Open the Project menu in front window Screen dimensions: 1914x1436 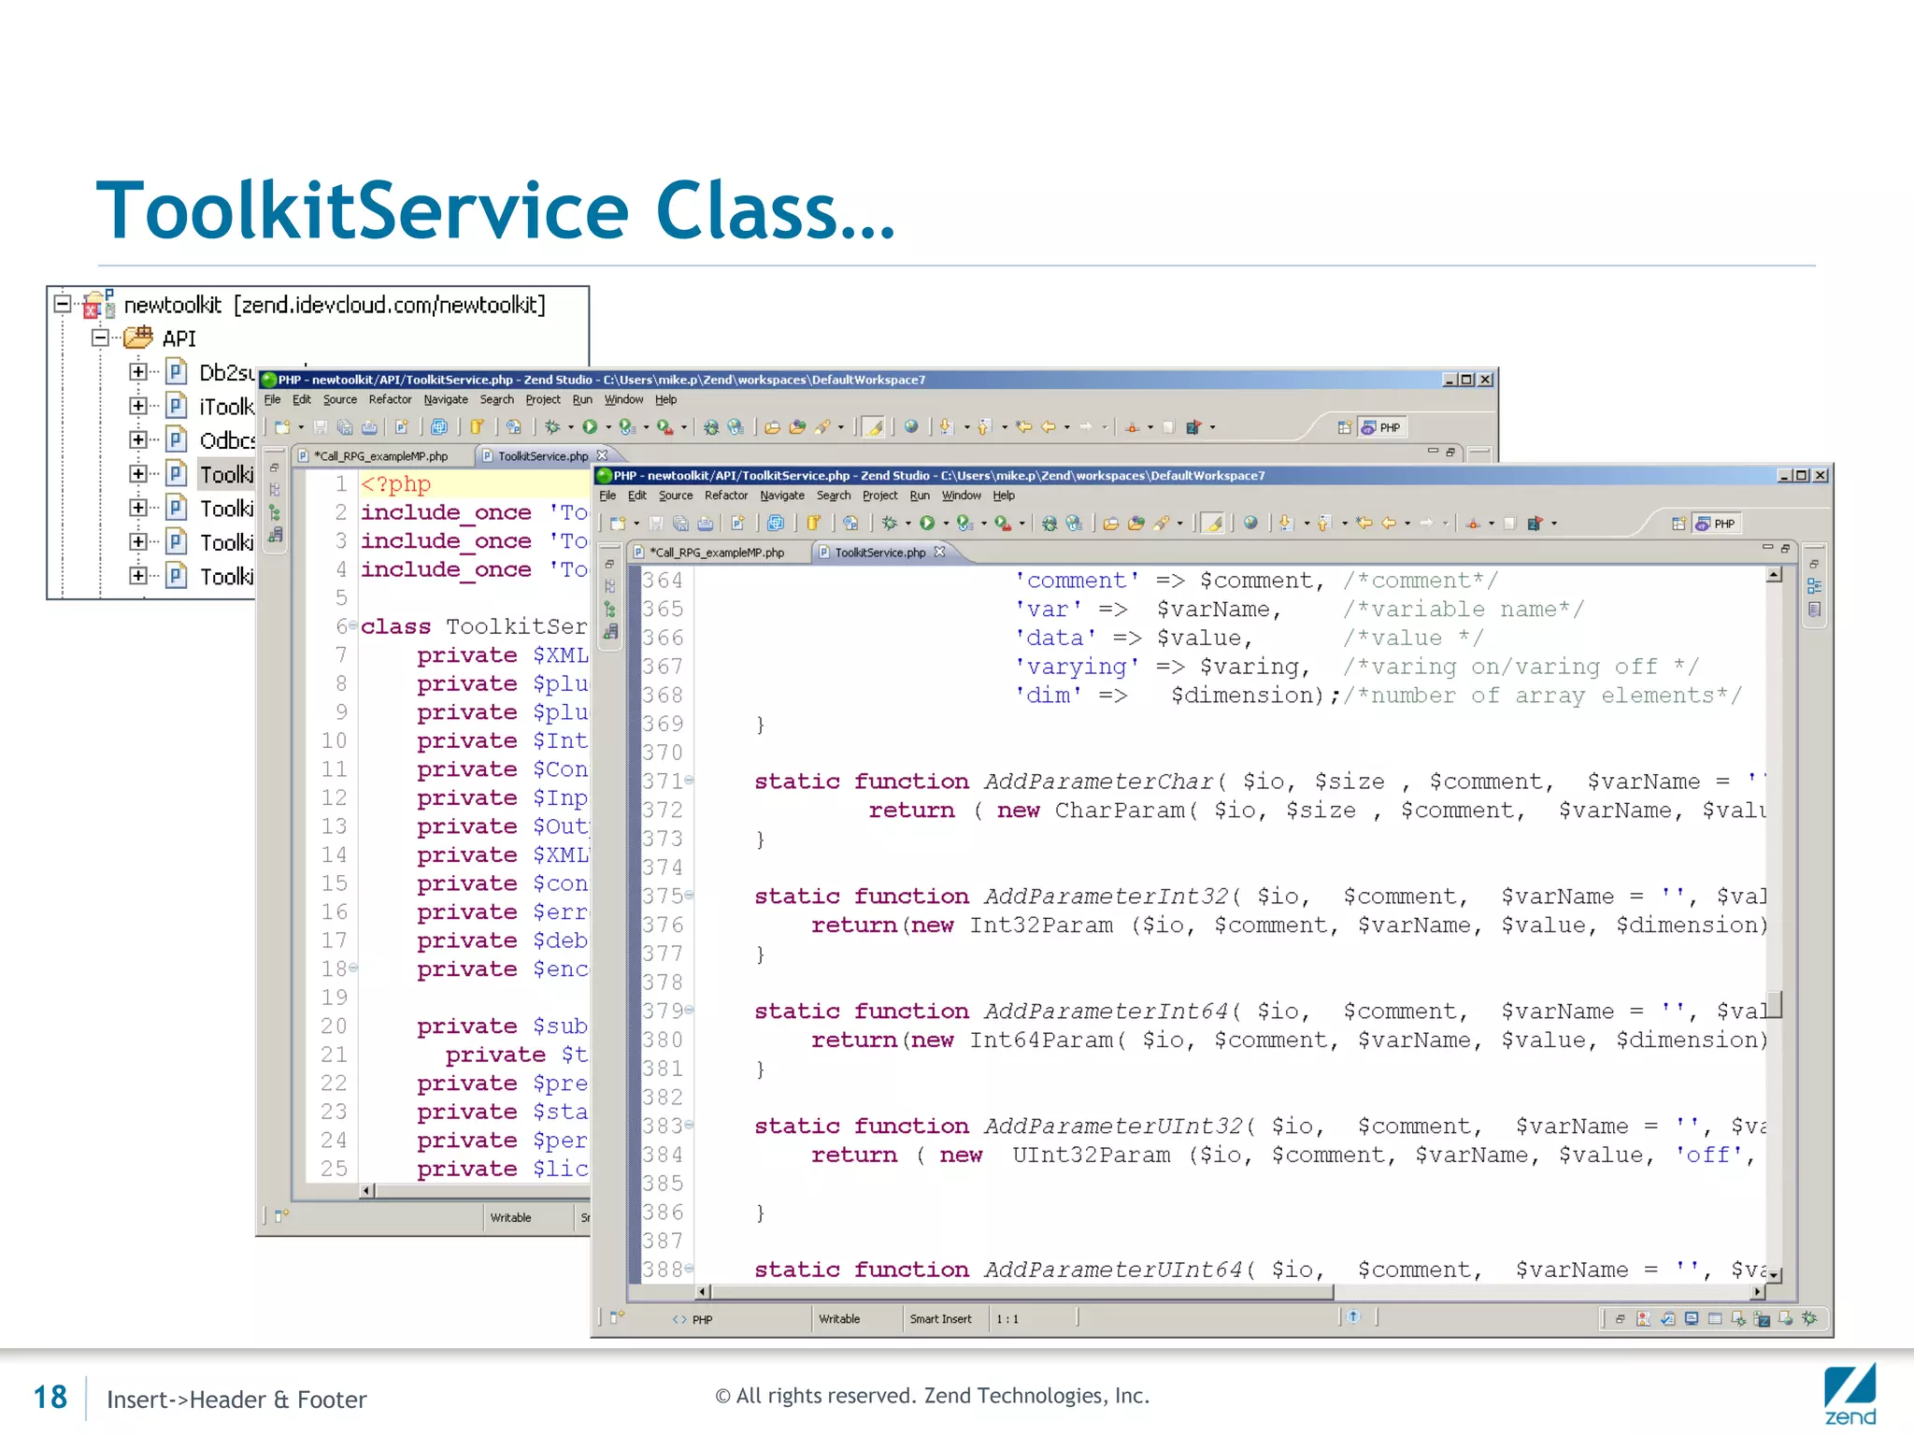[879, 495]
